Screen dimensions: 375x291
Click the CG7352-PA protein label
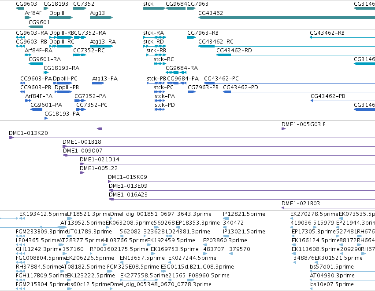tap(90, 96)
